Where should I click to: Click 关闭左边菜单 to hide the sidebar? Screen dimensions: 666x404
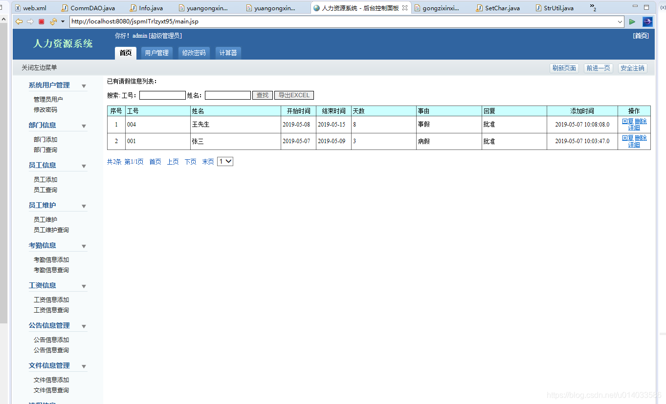tap(39, 68)
